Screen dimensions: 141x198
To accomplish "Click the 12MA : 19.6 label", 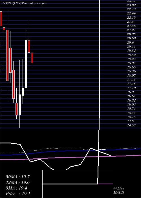I will point(18,182).
